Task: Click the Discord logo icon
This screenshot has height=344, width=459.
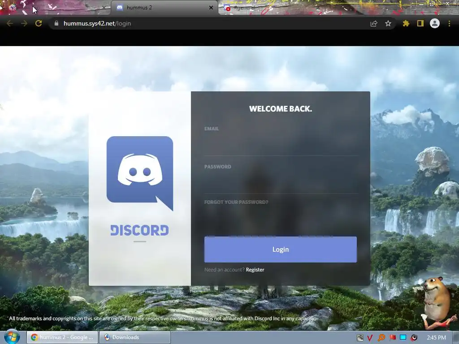Action: pyautogui.click(x=140, y=173)
